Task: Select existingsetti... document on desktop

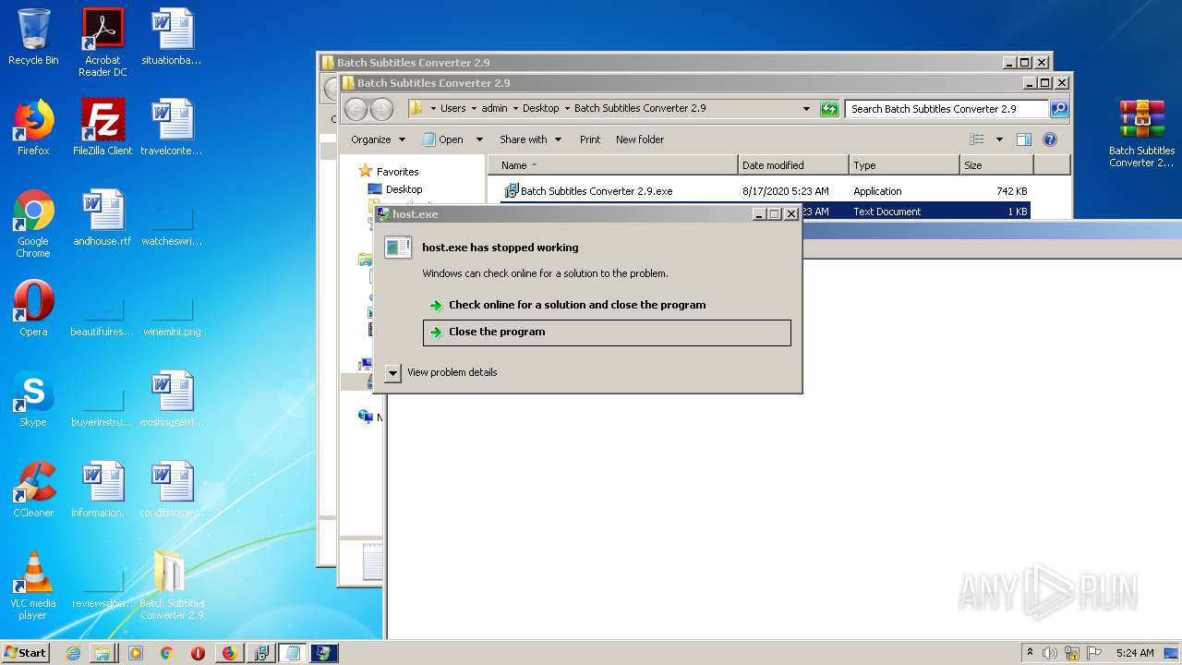Action: (172, 399)
